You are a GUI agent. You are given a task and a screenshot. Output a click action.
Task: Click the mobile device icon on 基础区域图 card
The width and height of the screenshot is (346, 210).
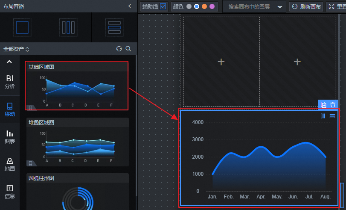coord(30,107)
